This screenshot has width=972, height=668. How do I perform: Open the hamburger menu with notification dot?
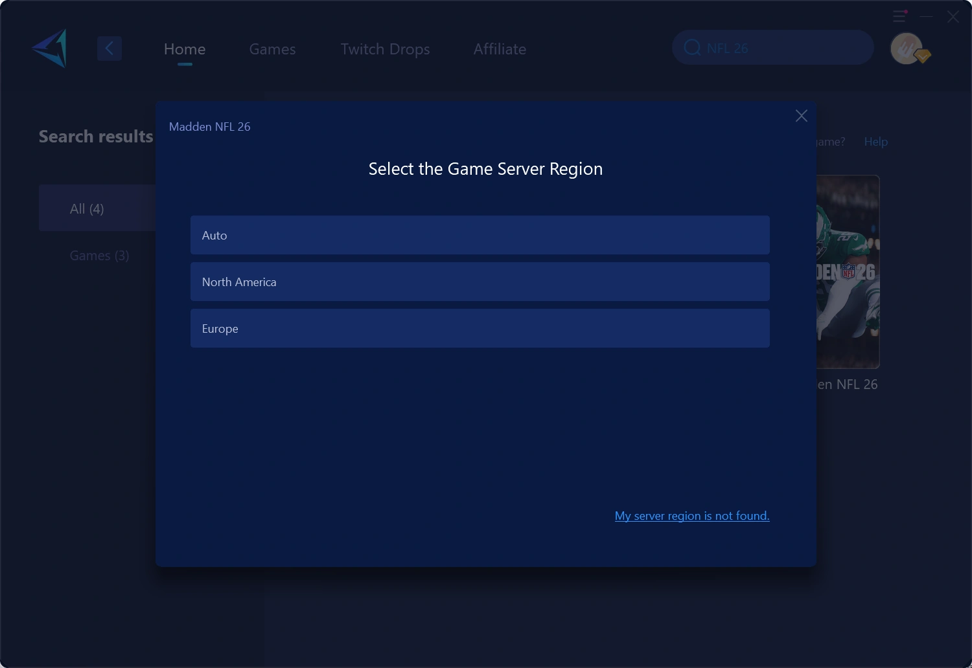(x=899, y=16)
